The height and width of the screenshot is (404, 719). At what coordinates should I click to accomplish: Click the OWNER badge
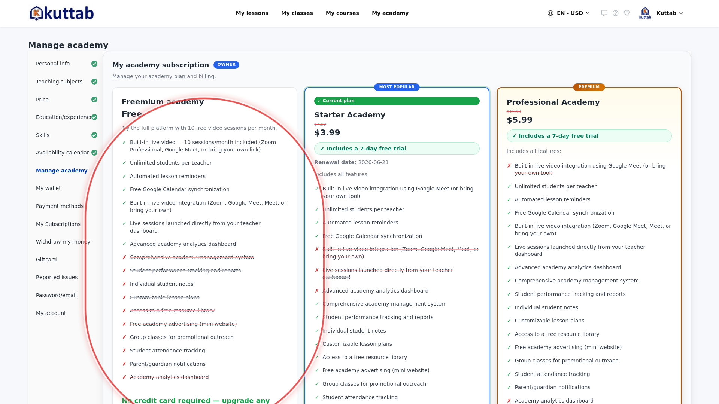coord(226,65)
